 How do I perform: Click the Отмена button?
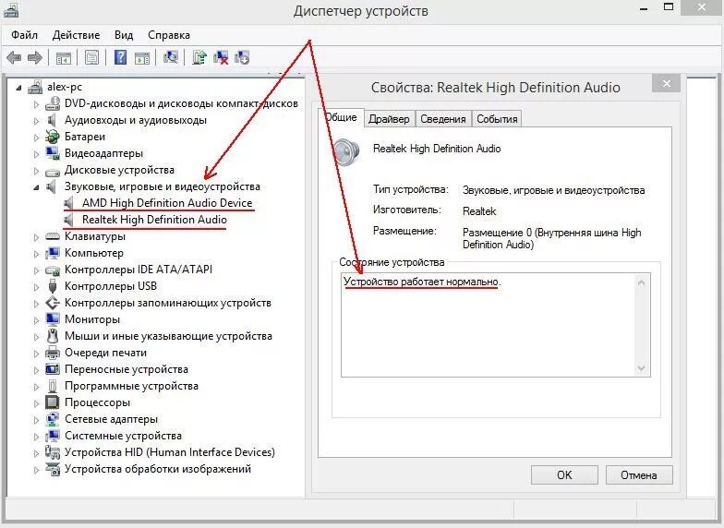point(639,474)
